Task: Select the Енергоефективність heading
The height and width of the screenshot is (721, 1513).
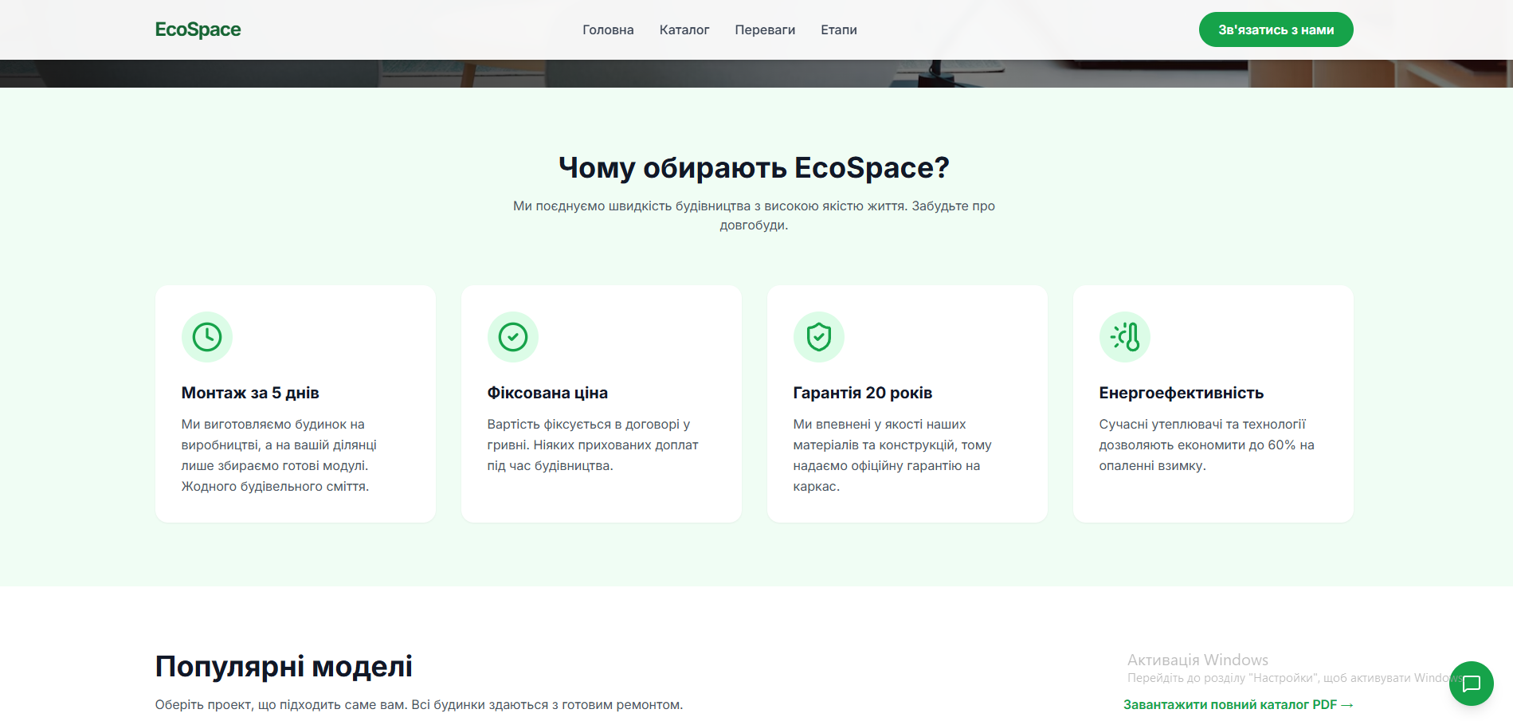Action: 1182,393
